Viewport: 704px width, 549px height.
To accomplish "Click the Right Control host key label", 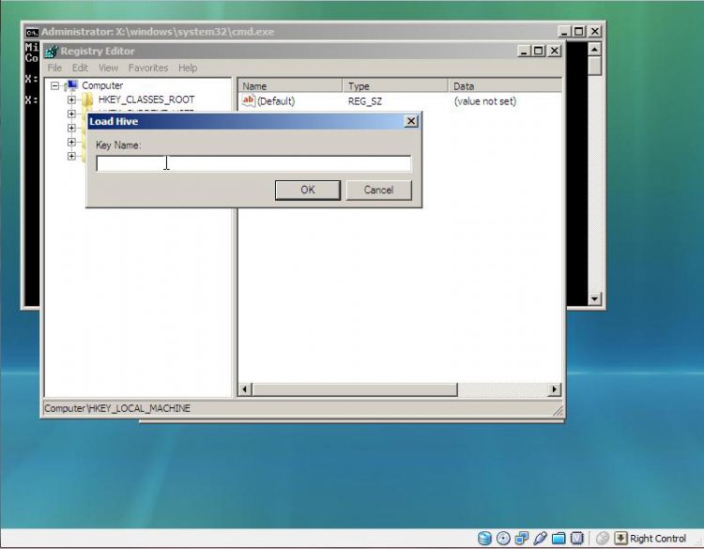I will click(658, 539).
